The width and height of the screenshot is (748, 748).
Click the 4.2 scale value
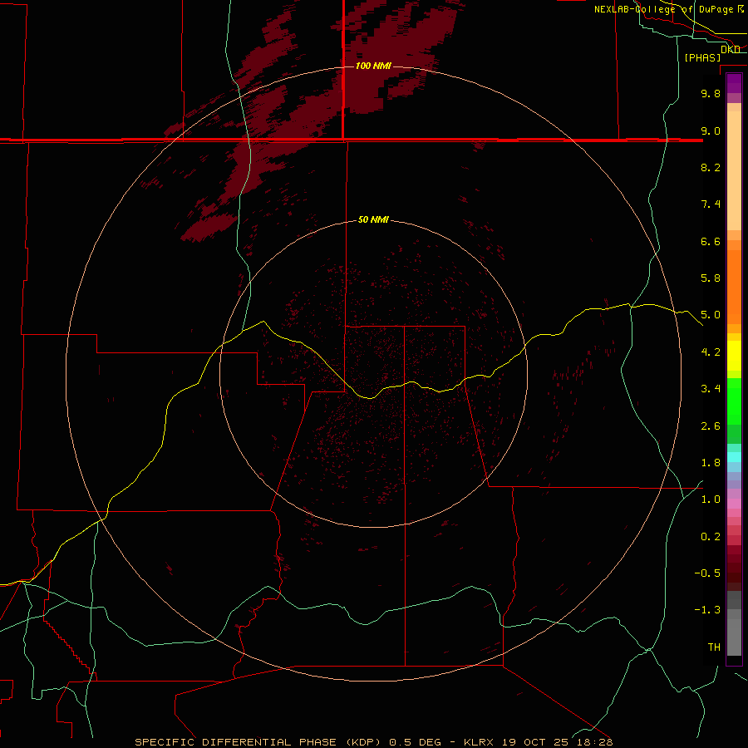coord(711,352)
